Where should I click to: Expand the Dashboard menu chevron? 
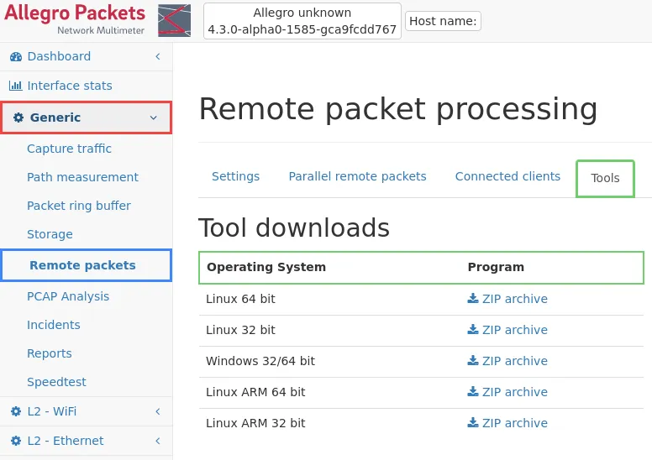click(157, 56)
